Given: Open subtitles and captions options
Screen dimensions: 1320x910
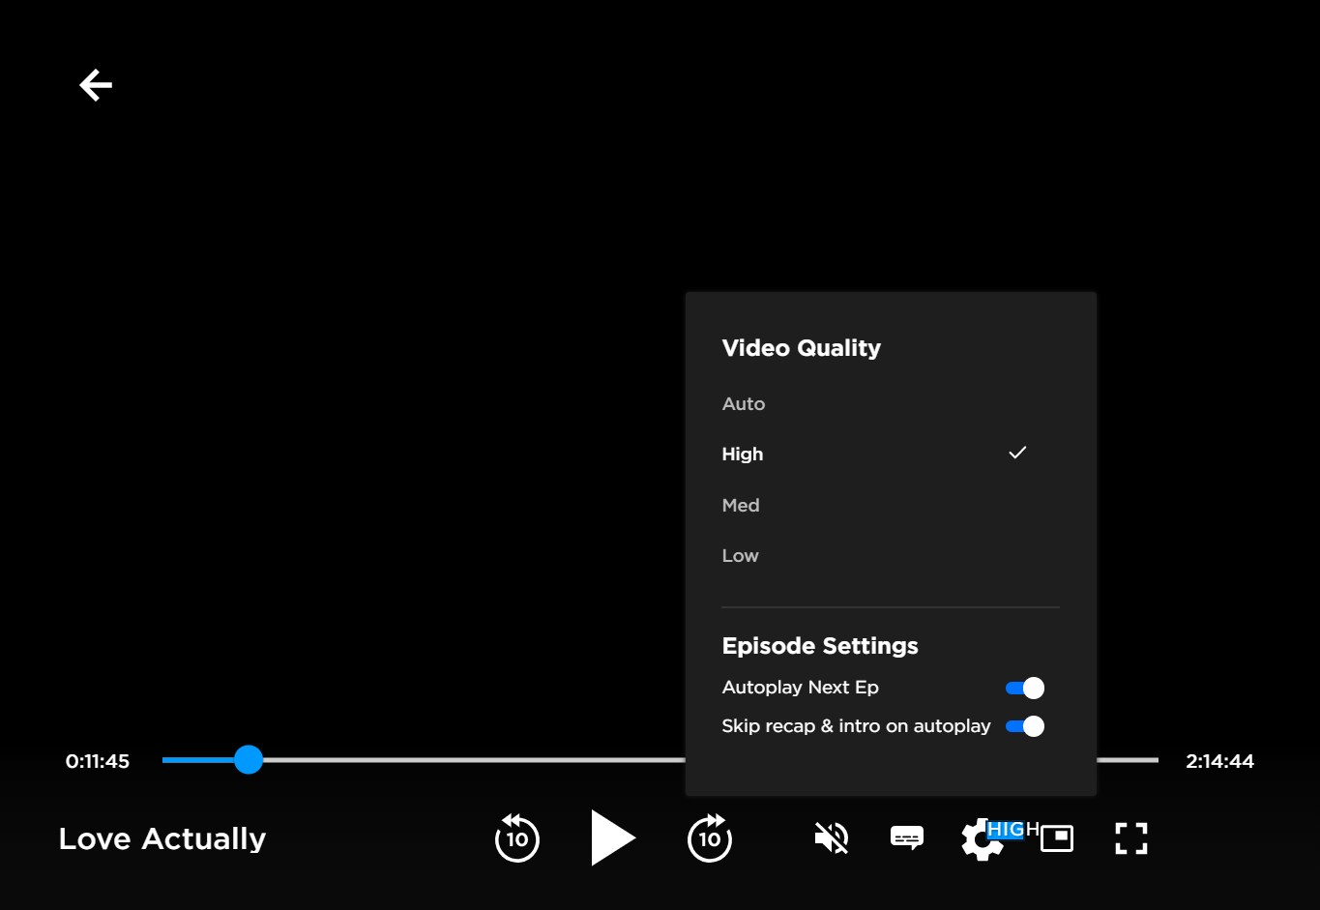Looking at the screenshot, I should [x=907, y=837].
